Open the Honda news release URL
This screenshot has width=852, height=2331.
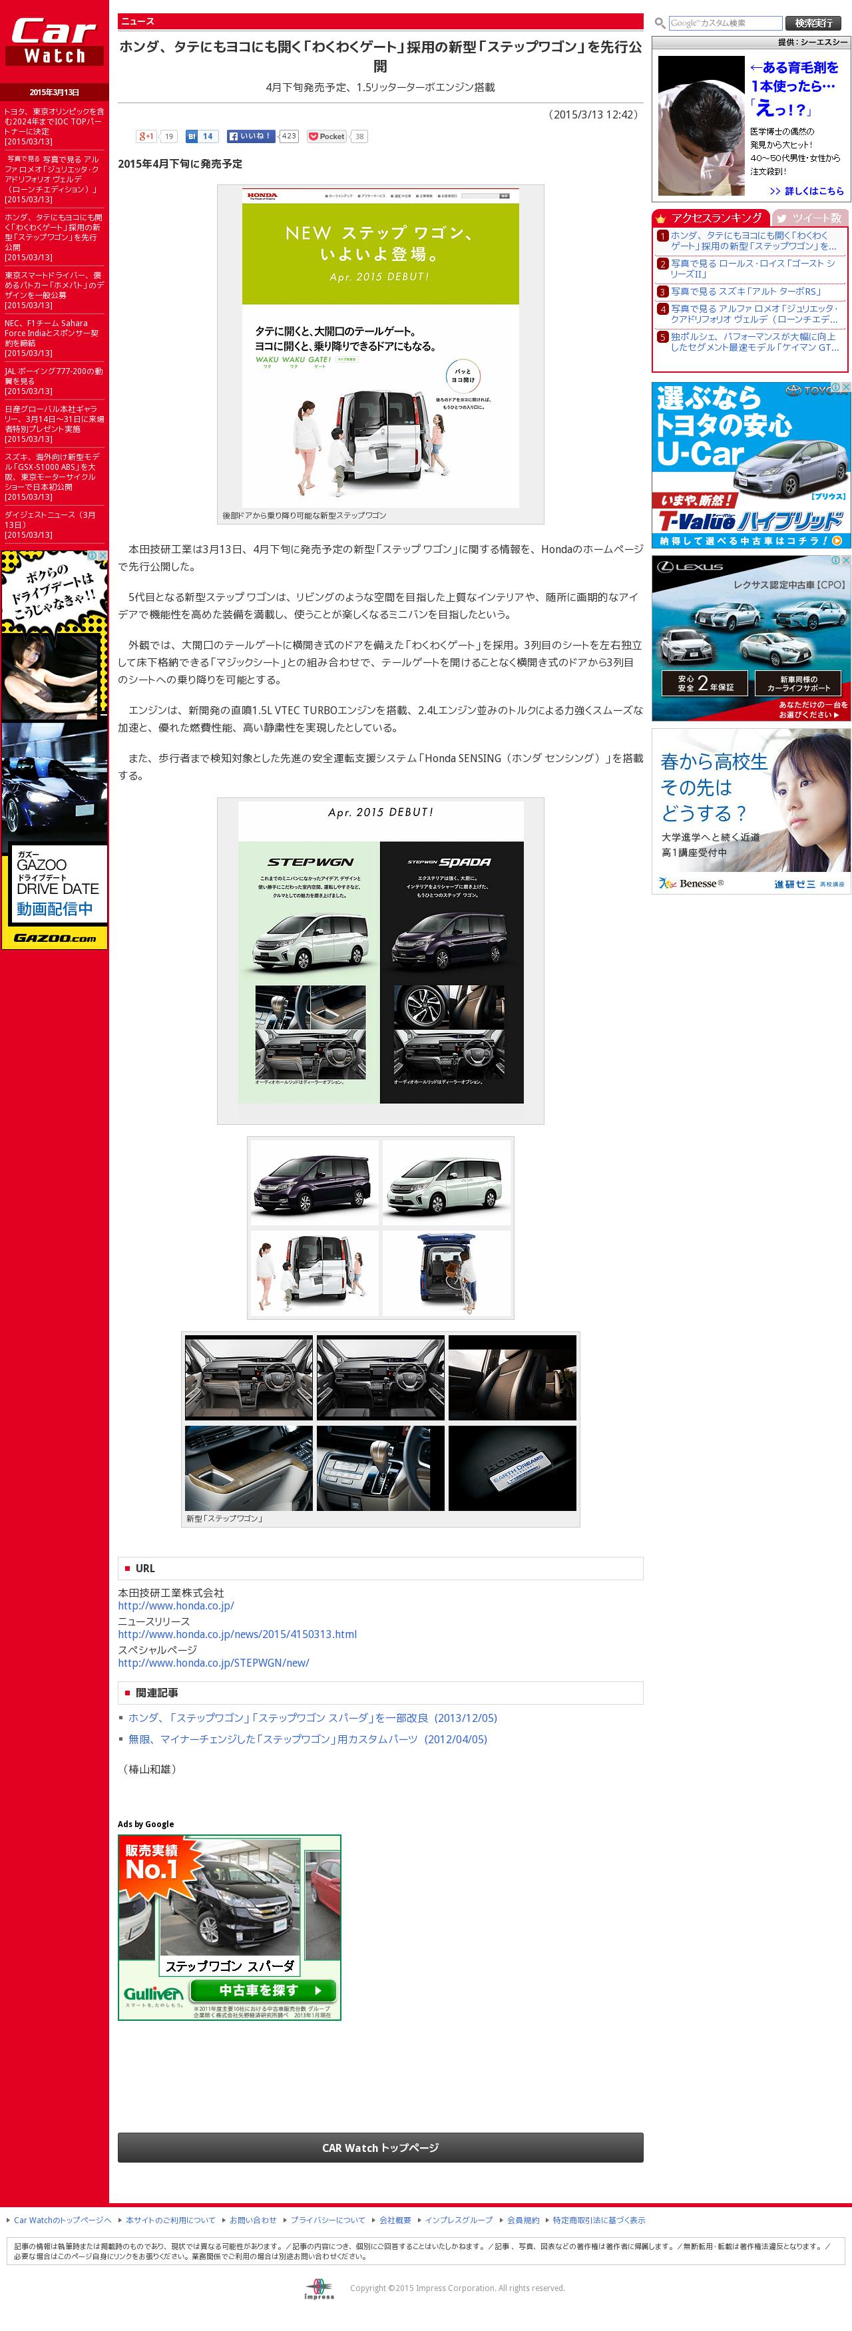(x=237, y=1634)
